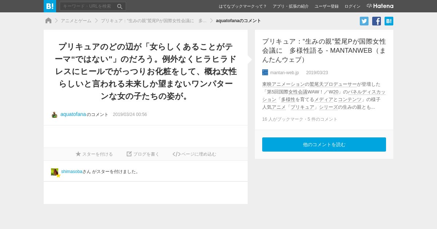Share on Facebook icon

(x=377, y=21)
